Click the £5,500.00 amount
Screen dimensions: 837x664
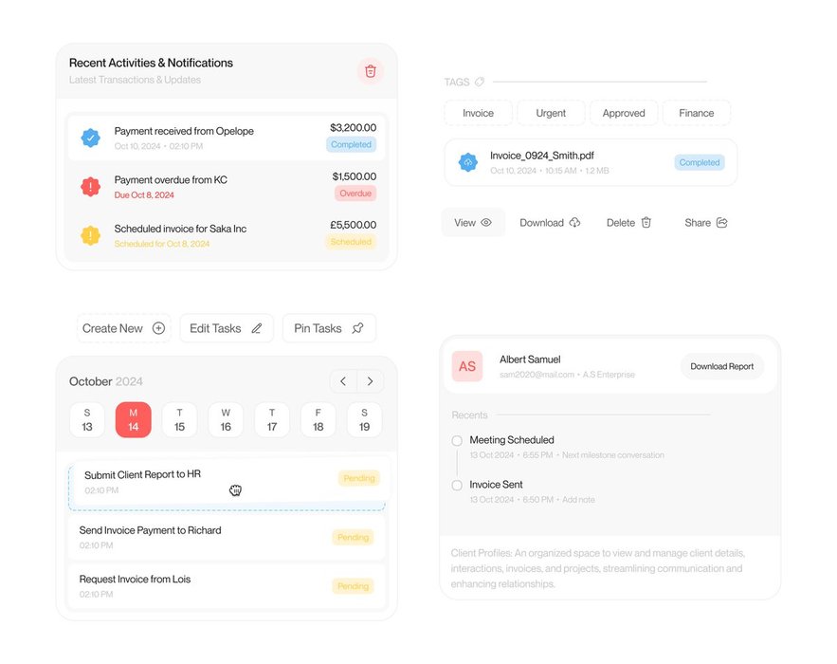pyautogui.click(x=353, y=225)
